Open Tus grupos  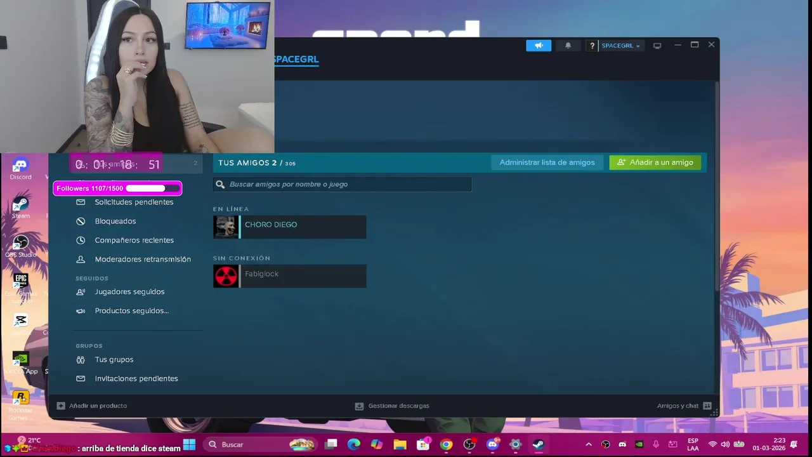114,359
